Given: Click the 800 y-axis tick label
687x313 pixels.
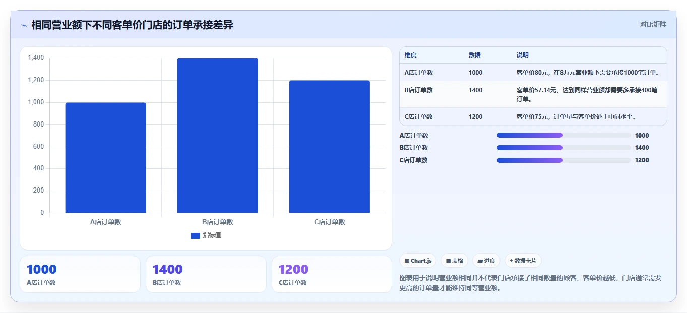Looking at the screenshot, I should [39, 124].
